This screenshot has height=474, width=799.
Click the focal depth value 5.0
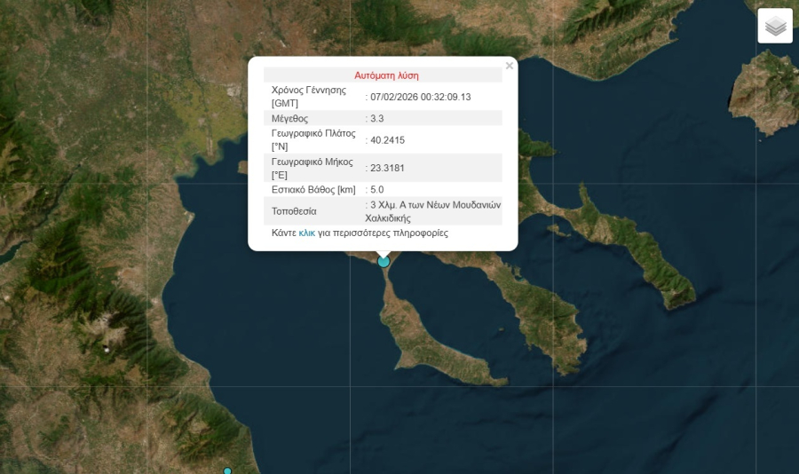click(377, 189)
